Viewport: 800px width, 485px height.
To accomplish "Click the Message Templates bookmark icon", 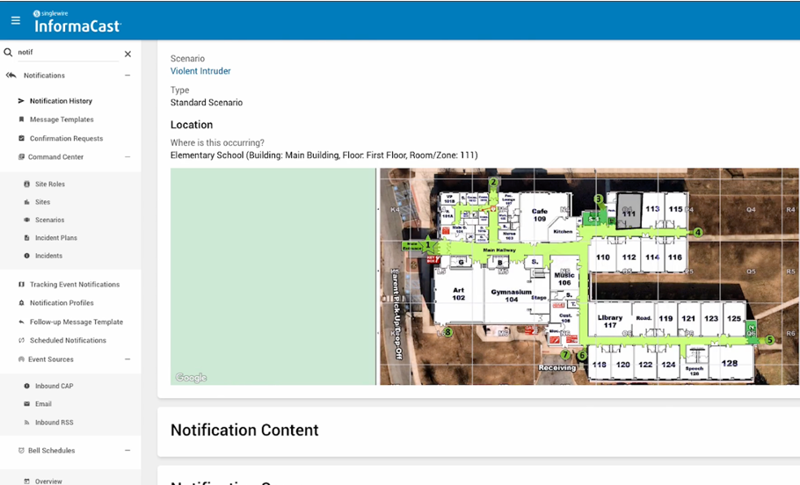I will point(21,119).
